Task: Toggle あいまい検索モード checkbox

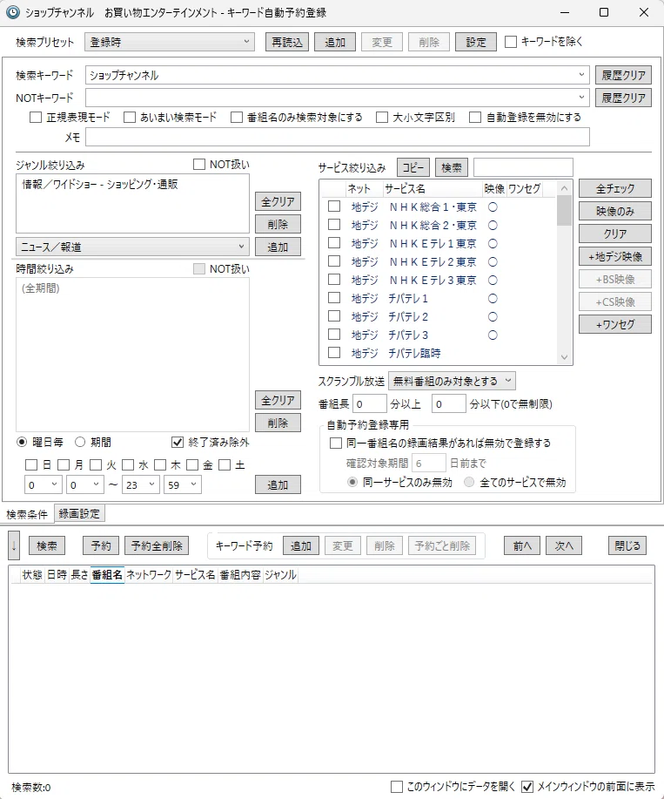Action: click(130, 118)
